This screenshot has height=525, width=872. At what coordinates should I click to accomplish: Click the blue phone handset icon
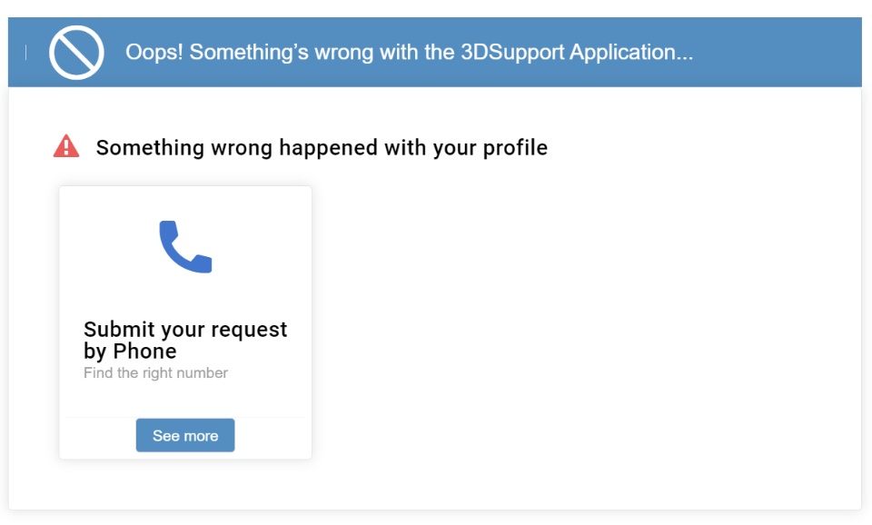[x=185, y=246]
